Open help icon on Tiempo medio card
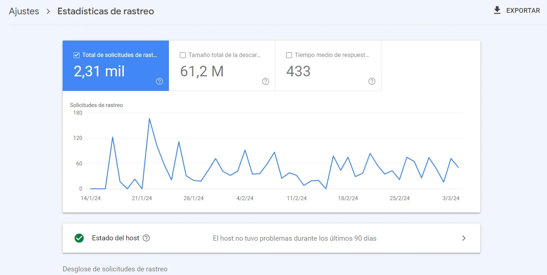The width and height of the screenshot is (547, 275). point(372,81)
